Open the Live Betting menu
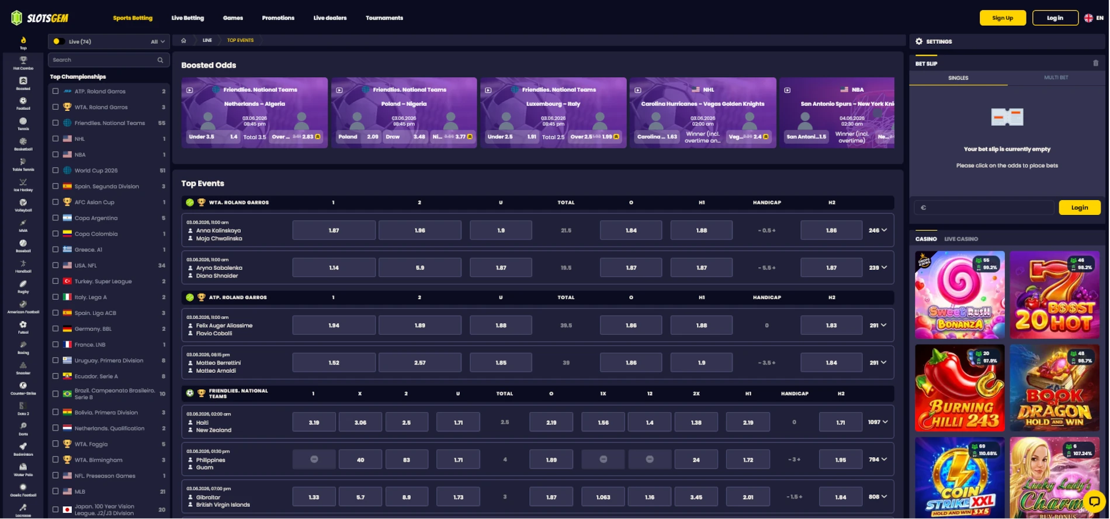 188,18
